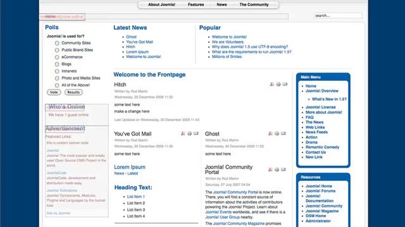The width and height of the screenshot is (405, 227).
Task: Open Hitch link in Latest News
Action: pos(130,47)
